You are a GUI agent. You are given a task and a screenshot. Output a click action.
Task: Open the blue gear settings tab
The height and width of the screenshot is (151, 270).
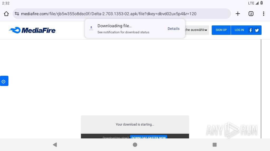click(4, 81)
